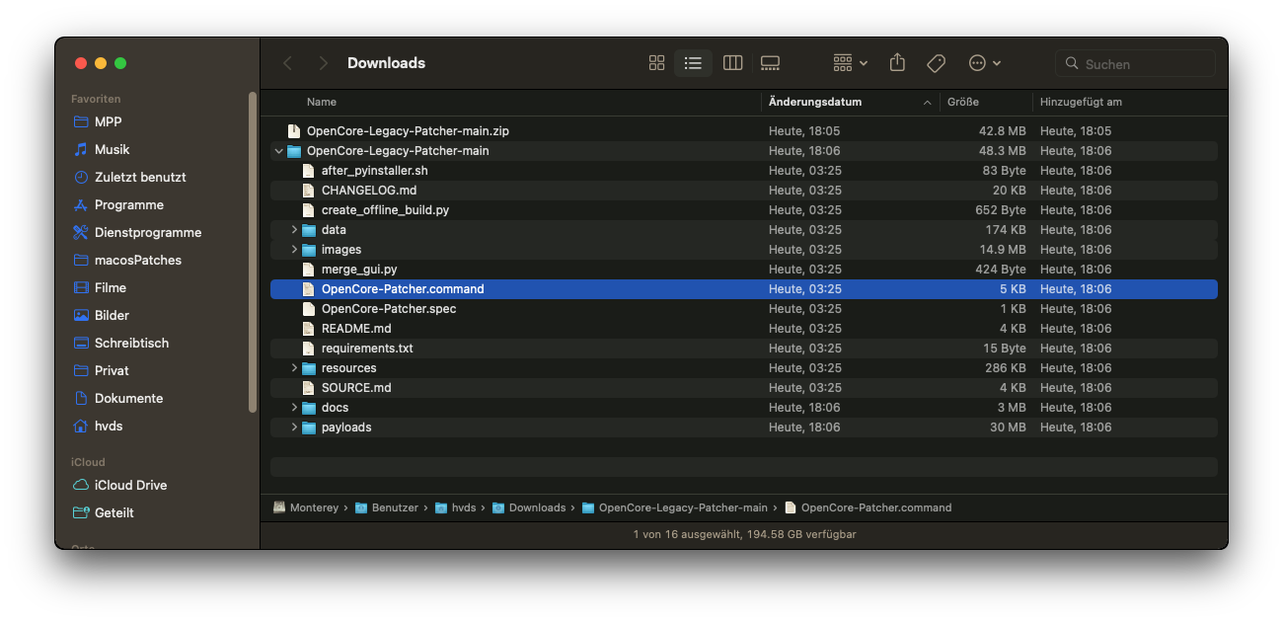Click the Filme sidebar icon
Image resolution: width=1283 pixels, height=622 pixels.
click(81, 287)
